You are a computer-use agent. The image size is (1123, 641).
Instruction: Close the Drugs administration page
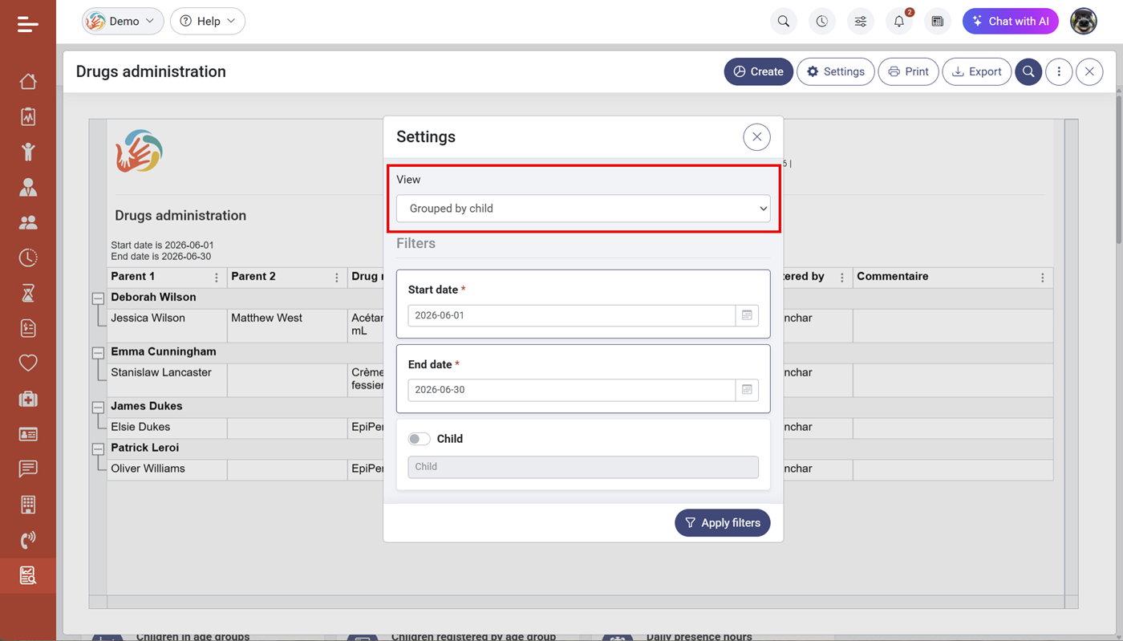[x=1089, y=71]
